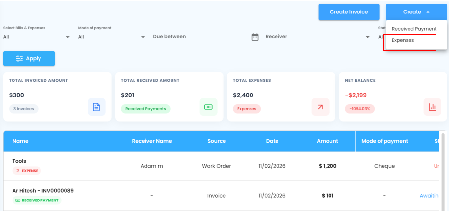The width and height of the screenshot is (449, 211).
Task: Click red arrow icon on Total Expenses card
Action: (320, 107)
